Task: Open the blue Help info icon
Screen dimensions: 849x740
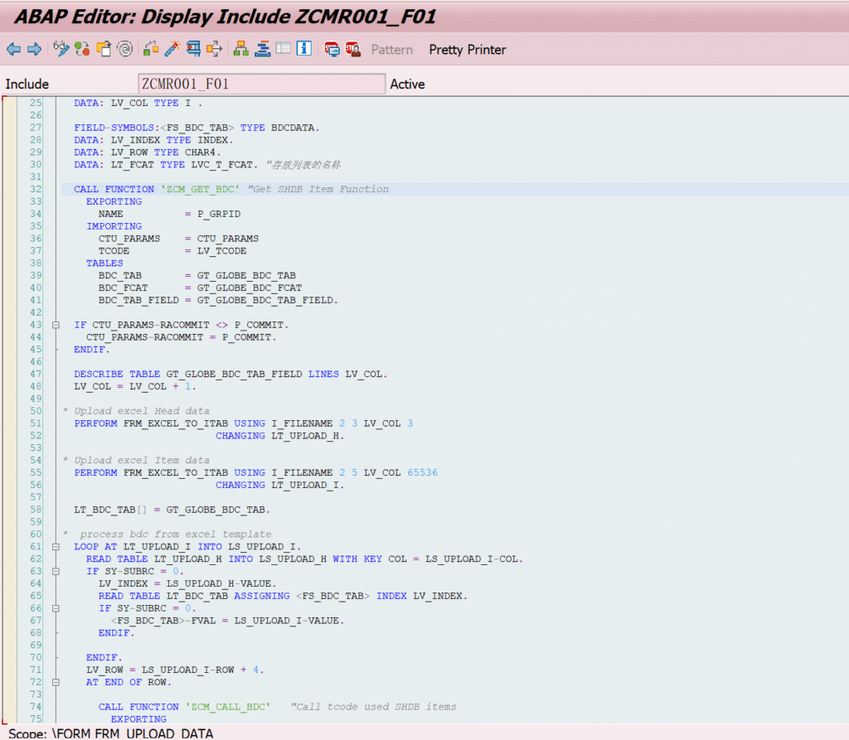Action: [x=304, y=50]
